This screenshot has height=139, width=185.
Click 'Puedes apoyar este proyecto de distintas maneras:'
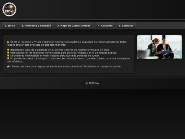click(x=36, y=45)
